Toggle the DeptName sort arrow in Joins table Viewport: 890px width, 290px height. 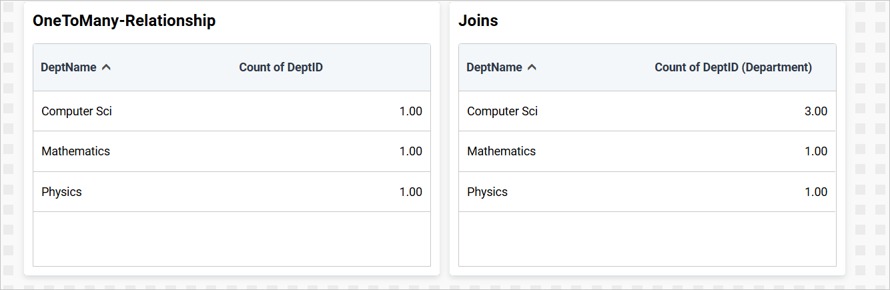[x=532, y=67]
